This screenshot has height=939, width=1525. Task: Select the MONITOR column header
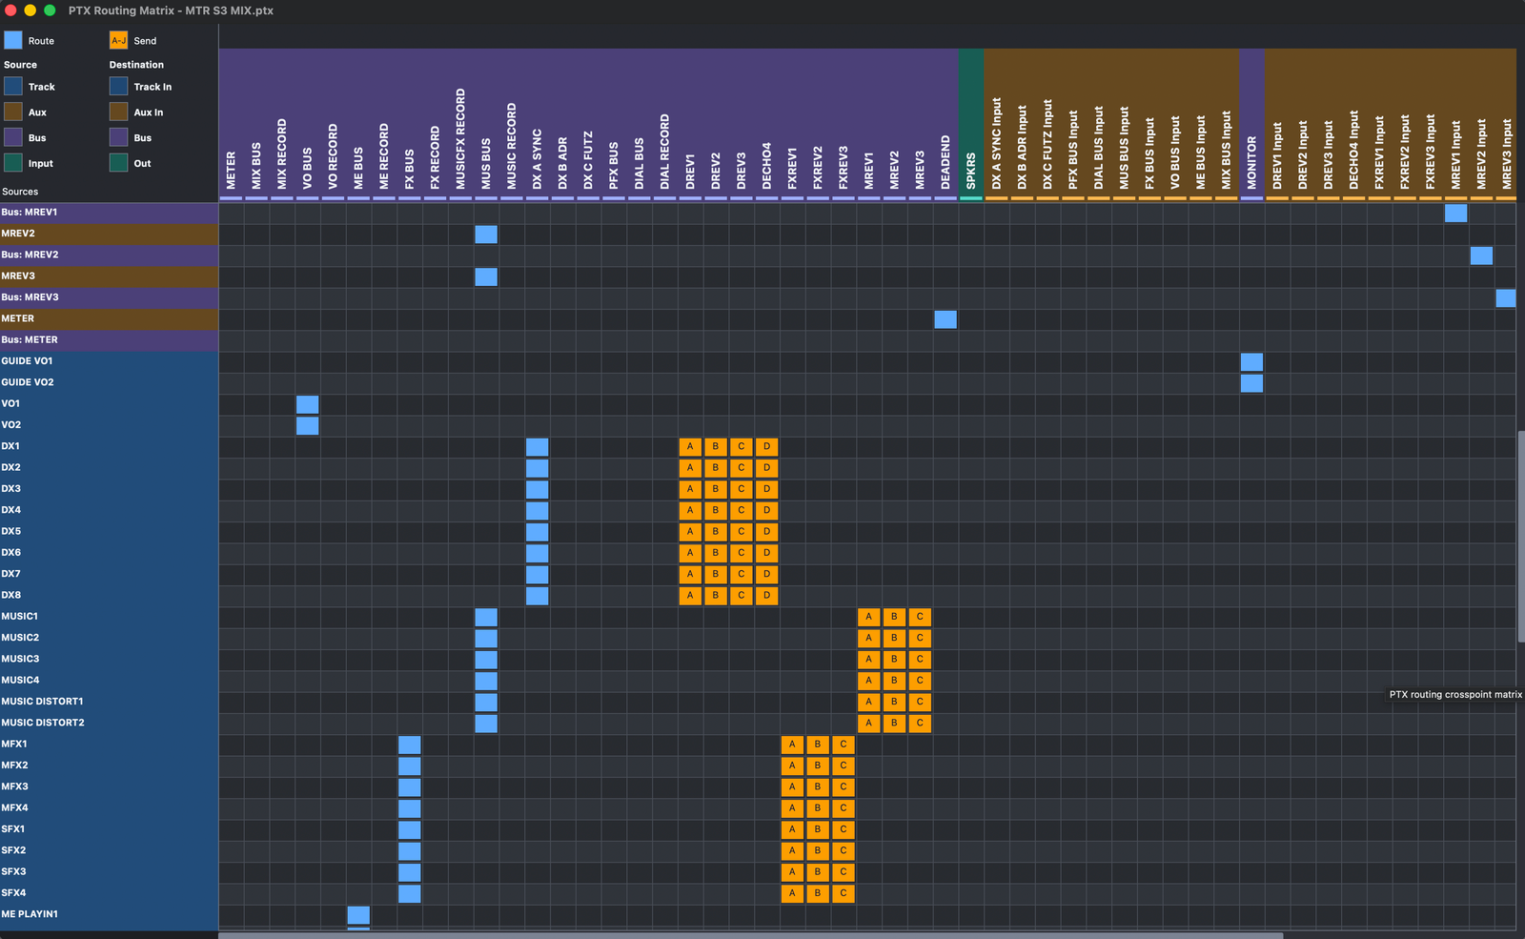pos(1251,124)
